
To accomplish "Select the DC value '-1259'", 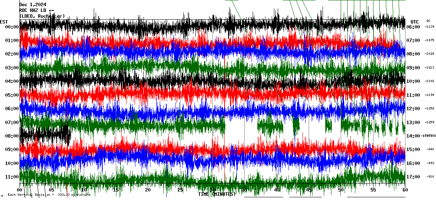I will pos(429,122).
